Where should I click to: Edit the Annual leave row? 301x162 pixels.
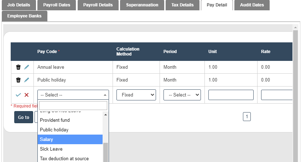click(27, 67)
